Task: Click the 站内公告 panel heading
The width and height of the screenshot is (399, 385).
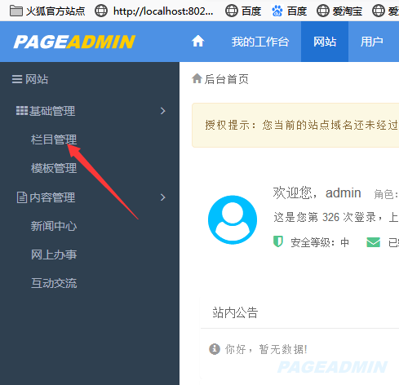Action: 235,312
